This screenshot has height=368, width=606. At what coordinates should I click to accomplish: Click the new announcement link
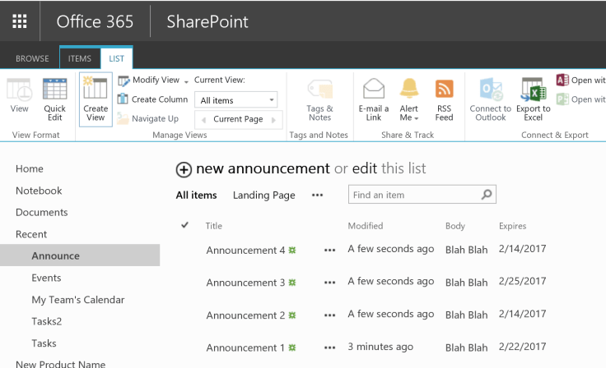[263, 168]
